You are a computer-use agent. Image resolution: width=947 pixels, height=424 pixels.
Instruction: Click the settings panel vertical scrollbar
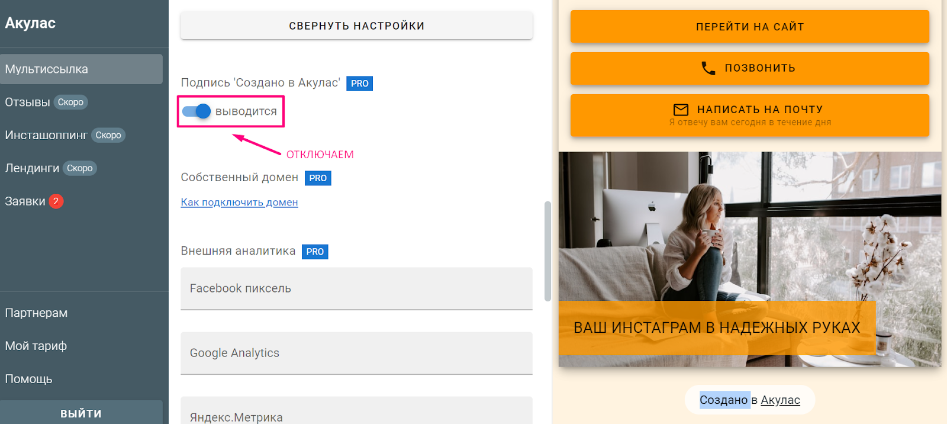coord(547,251)
